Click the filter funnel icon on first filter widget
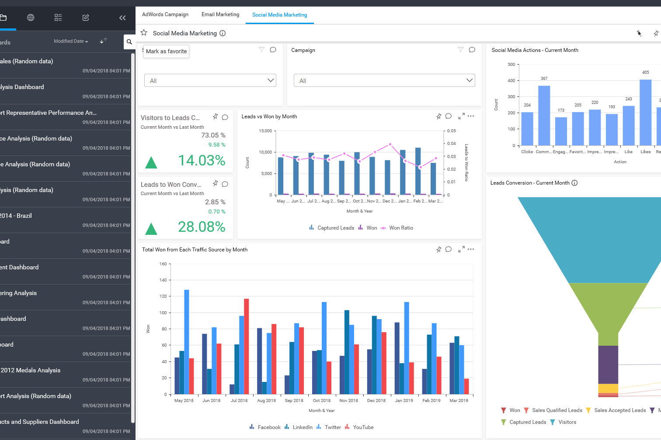Screen dimensions: 661x440 point(261,50)
